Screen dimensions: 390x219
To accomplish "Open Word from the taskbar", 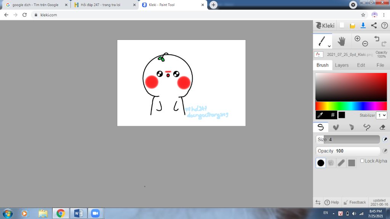I will click(78, 213).
